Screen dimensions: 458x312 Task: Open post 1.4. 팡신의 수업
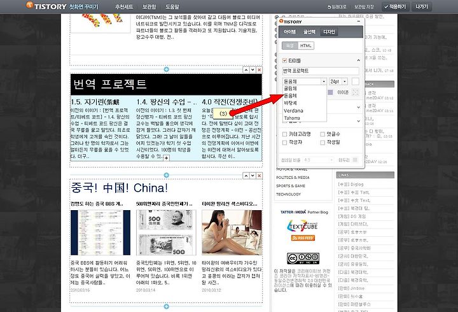click(x=166, y=102)
